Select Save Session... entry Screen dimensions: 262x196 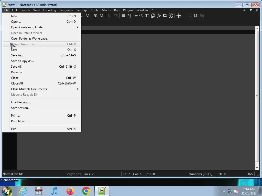coord(42,108)
